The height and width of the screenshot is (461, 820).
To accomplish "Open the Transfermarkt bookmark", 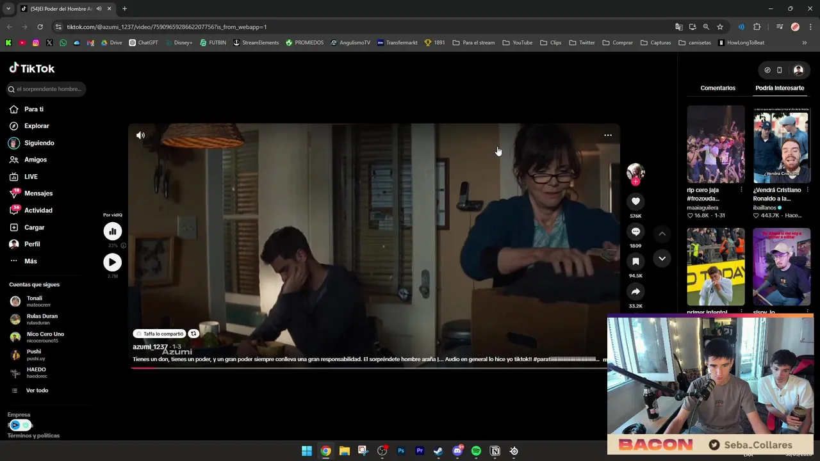I will pos(397,43).
